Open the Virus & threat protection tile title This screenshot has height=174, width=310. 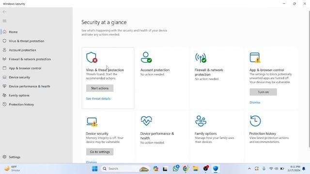(x=105, y=70)
